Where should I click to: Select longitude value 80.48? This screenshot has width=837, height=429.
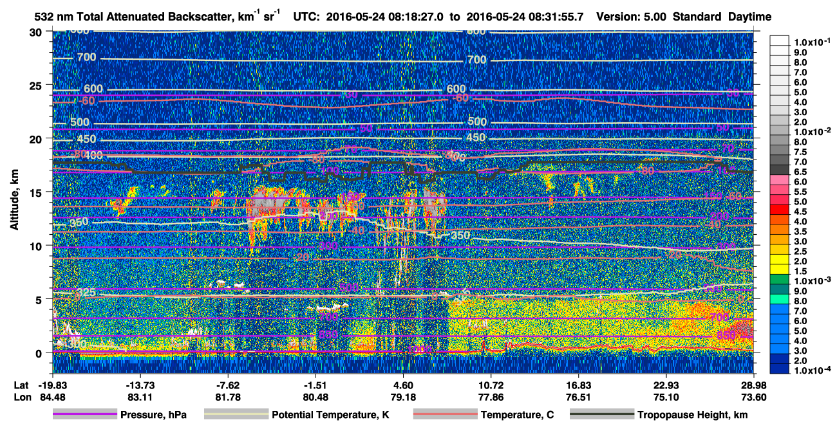tap(316, 397)
